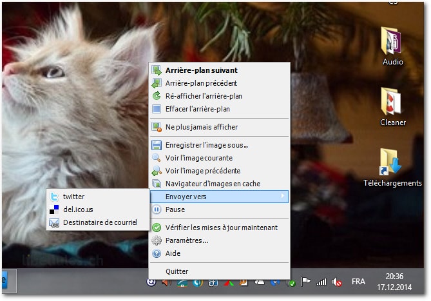Select the Audio desktop folder
This screenshot has width=431, height=301.
coord(392,46)
